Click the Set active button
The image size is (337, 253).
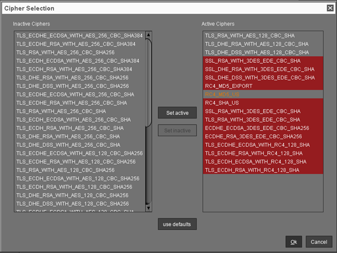pyautogui.click(x=177, y=113)
